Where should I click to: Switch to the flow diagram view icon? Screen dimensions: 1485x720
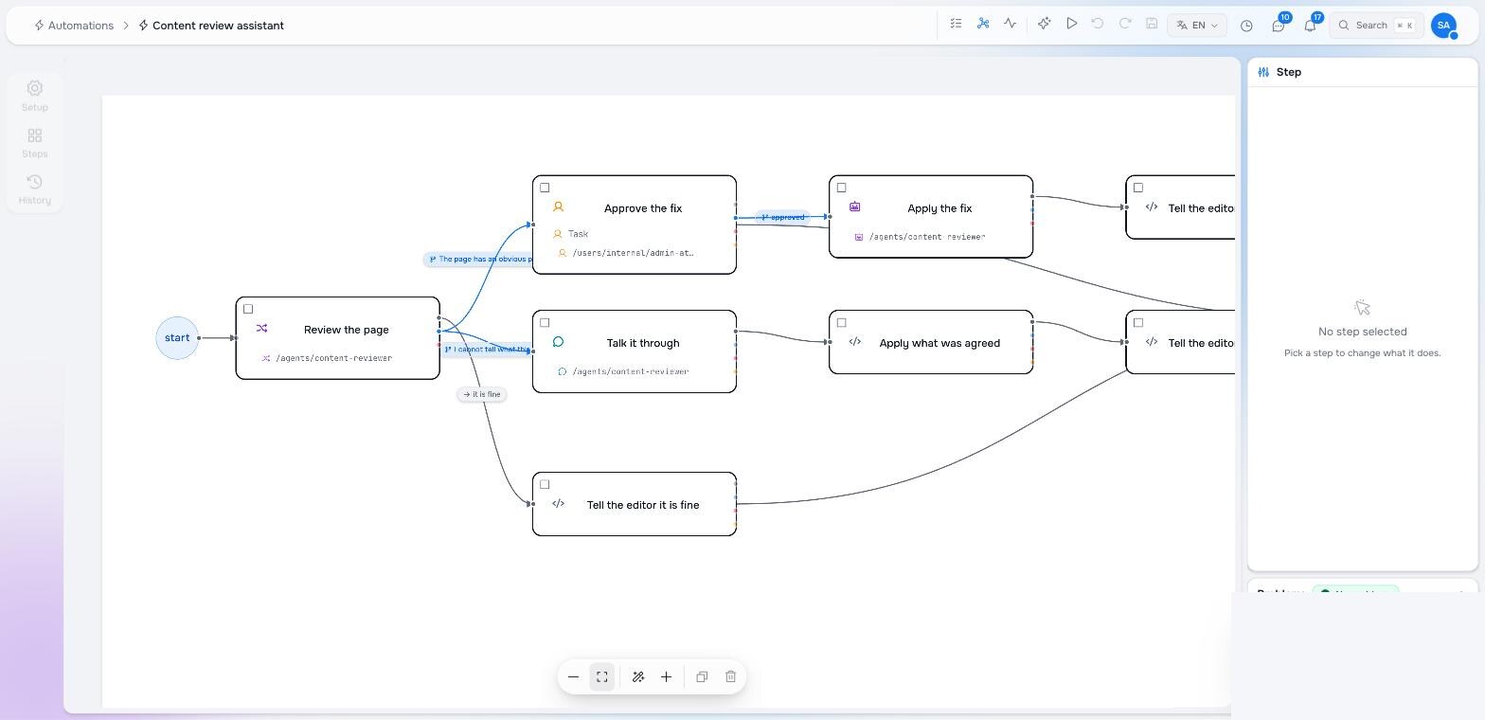(x=983, y=24)
